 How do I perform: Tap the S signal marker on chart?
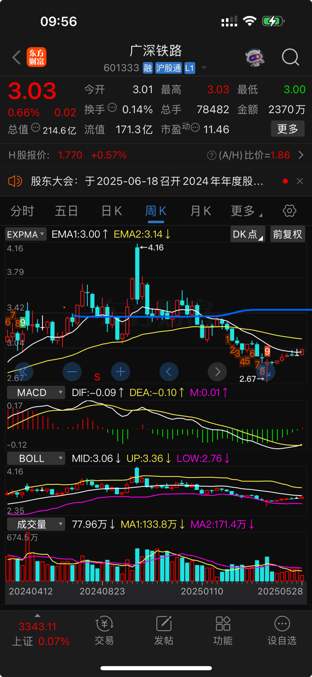coord(97,377)
